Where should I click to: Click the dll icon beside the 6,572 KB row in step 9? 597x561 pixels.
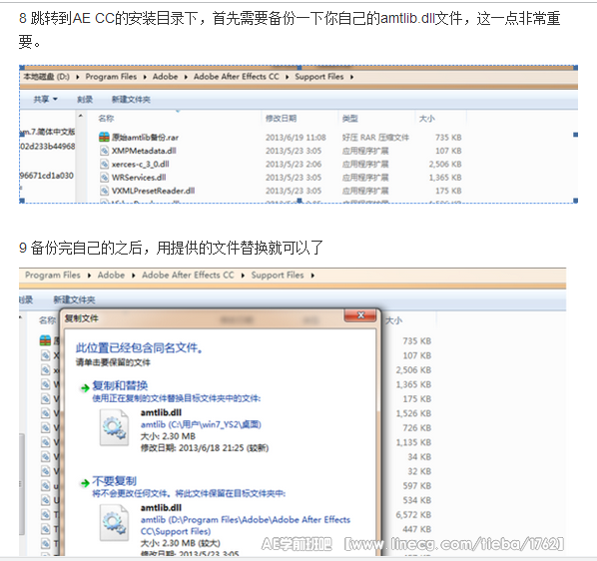[46, 514]
